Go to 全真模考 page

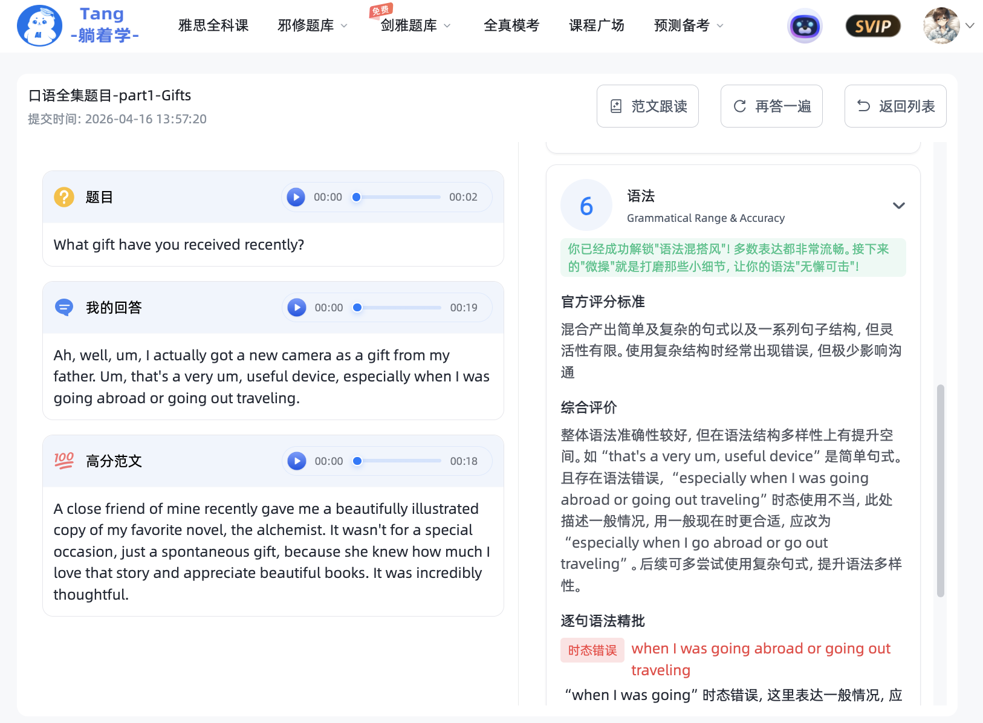(511, 25)
